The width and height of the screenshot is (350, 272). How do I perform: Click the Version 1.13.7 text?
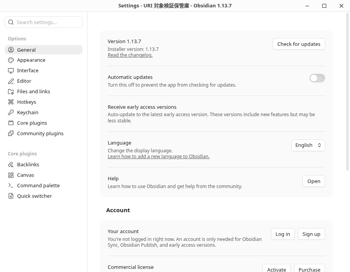point(124,42)
